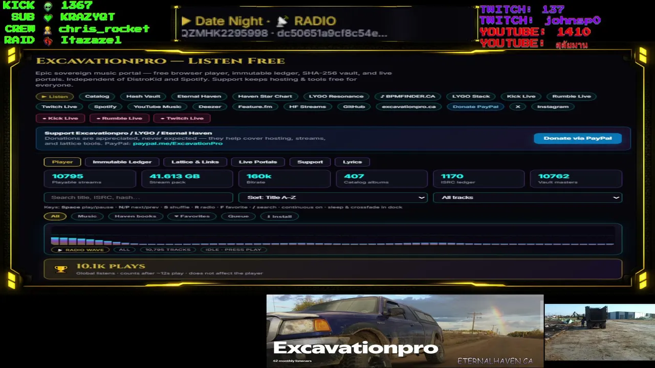This screenshot has width=655, height=368.
Task: Focus the Search title, ISRC, hash field
Action: 139,197
